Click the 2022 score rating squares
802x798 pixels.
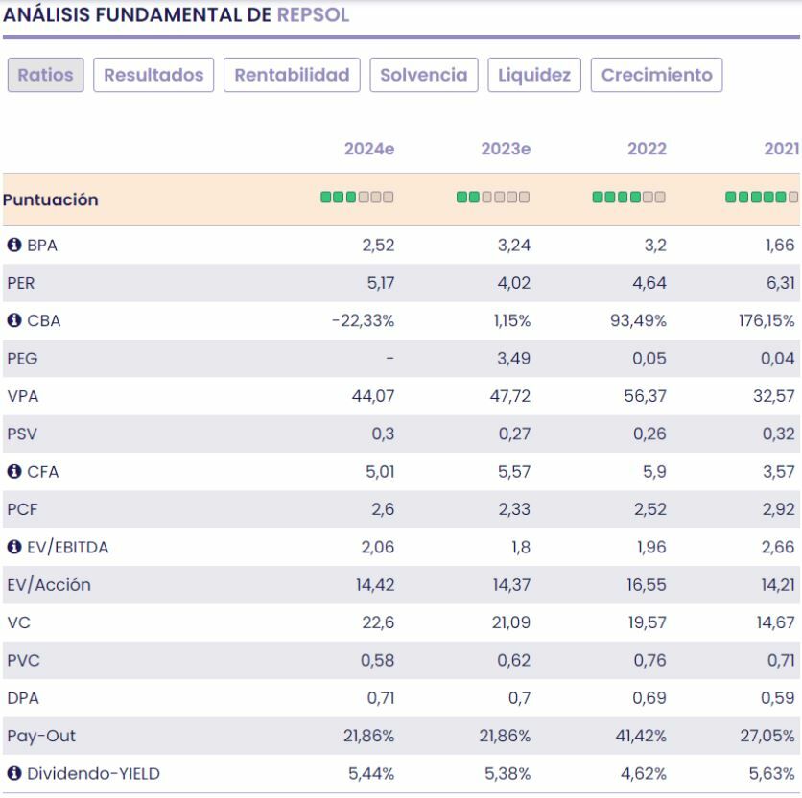pyautogui.click(x=628, y=199)
